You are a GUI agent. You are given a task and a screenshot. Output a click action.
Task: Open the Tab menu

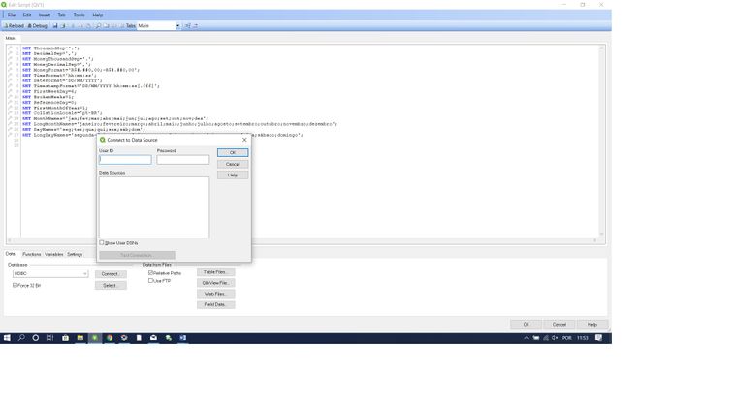[61, 15]
